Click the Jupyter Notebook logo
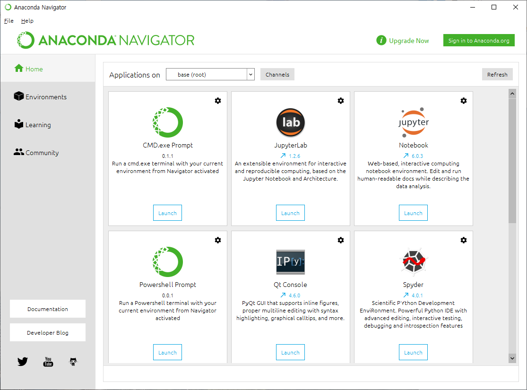The height and width of the screenshot is (390, 527). (x=414, y=122)
